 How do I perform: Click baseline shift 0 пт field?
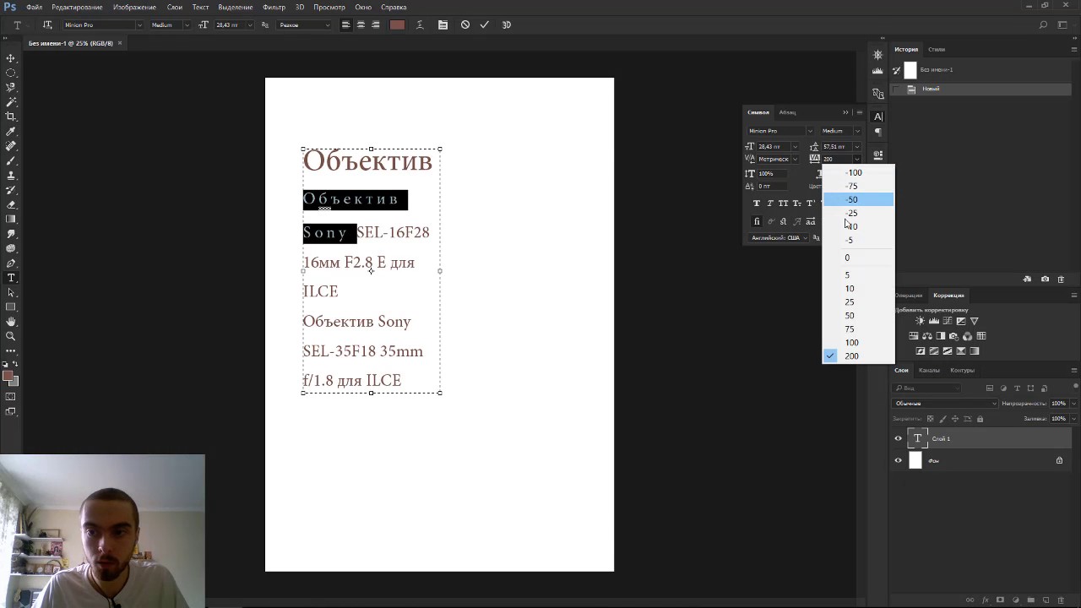click(770, 186)
